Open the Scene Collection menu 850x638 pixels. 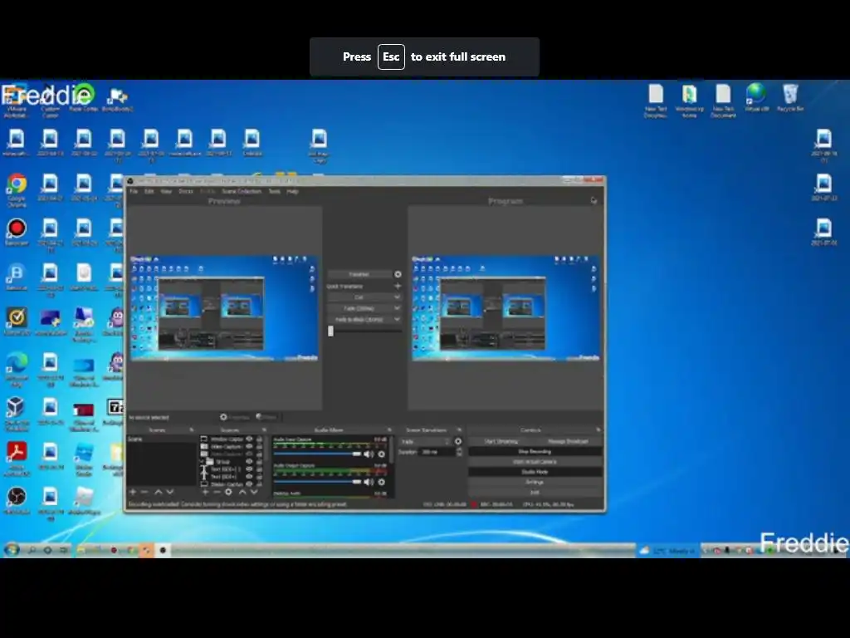tap(242, 192)
